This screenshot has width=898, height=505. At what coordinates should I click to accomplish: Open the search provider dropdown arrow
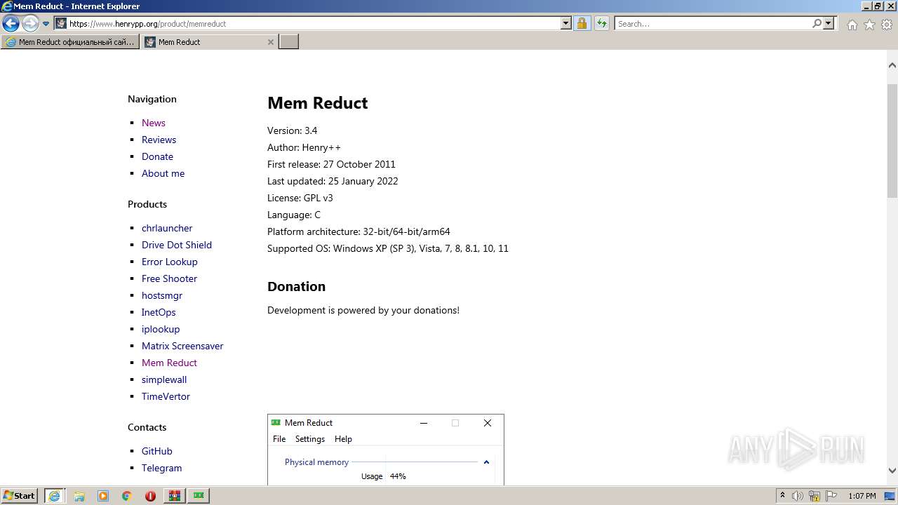[829, 24]
